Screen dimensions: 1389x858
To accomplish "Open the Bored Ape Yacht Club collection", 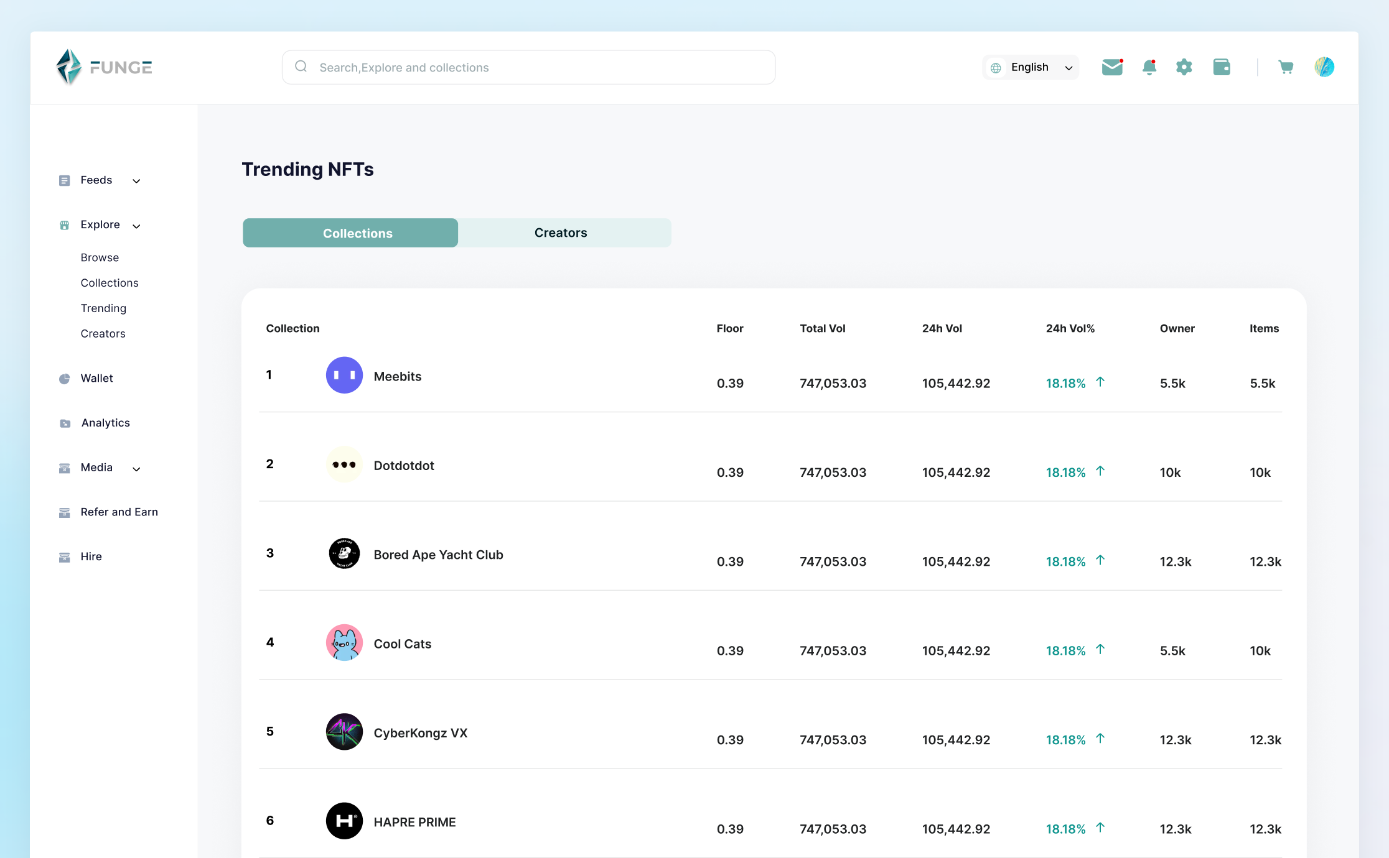I will (x=437, y=554).
